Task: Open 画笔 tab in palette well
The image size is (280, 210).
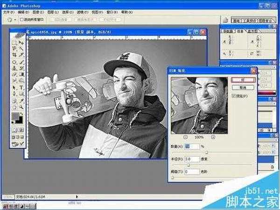Action: pos(237,21)
